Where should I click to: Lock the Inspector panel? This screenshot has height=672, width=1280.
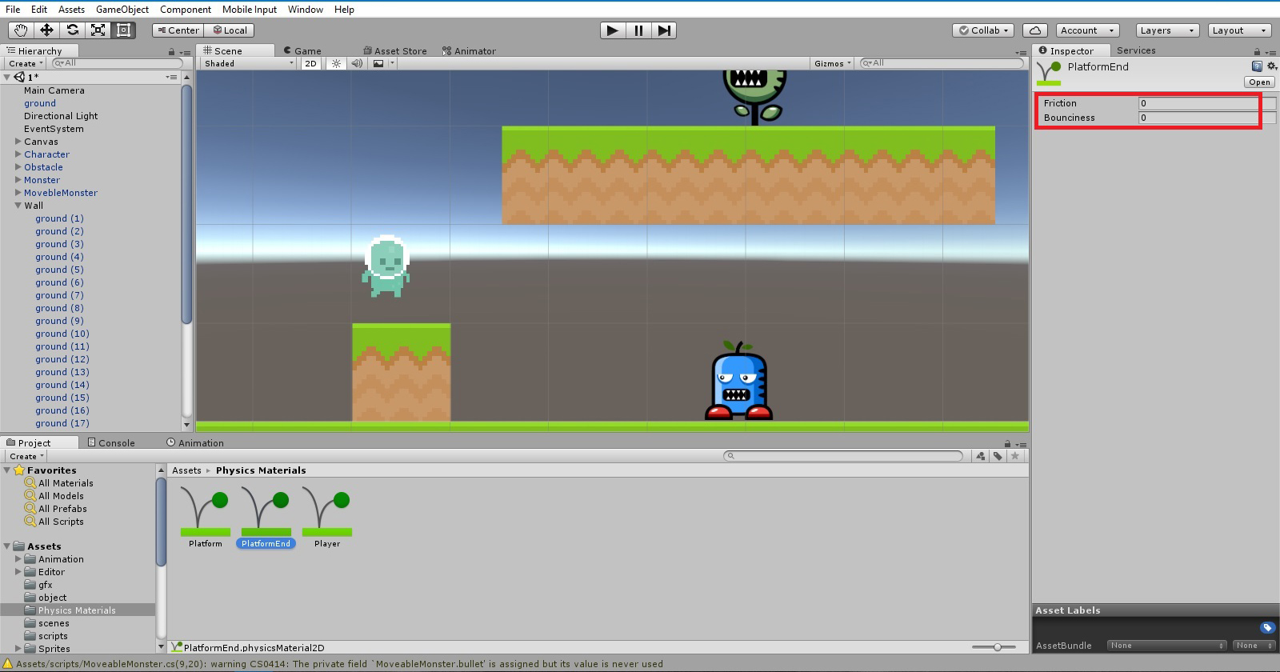[x=1257, y=52]
